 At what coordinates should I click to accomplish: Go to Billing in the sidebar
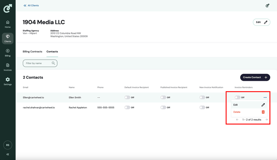tap(8, 53)
